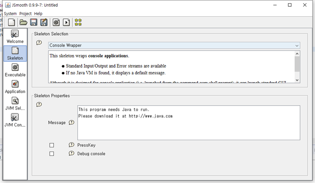The image size is (315, 183).
Task: Open the Project menu
Action: [25, 14]
